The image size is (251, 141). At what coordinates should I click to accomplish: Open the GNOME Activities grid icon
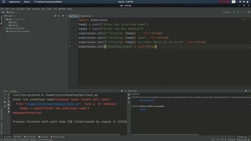pos(4,2)
